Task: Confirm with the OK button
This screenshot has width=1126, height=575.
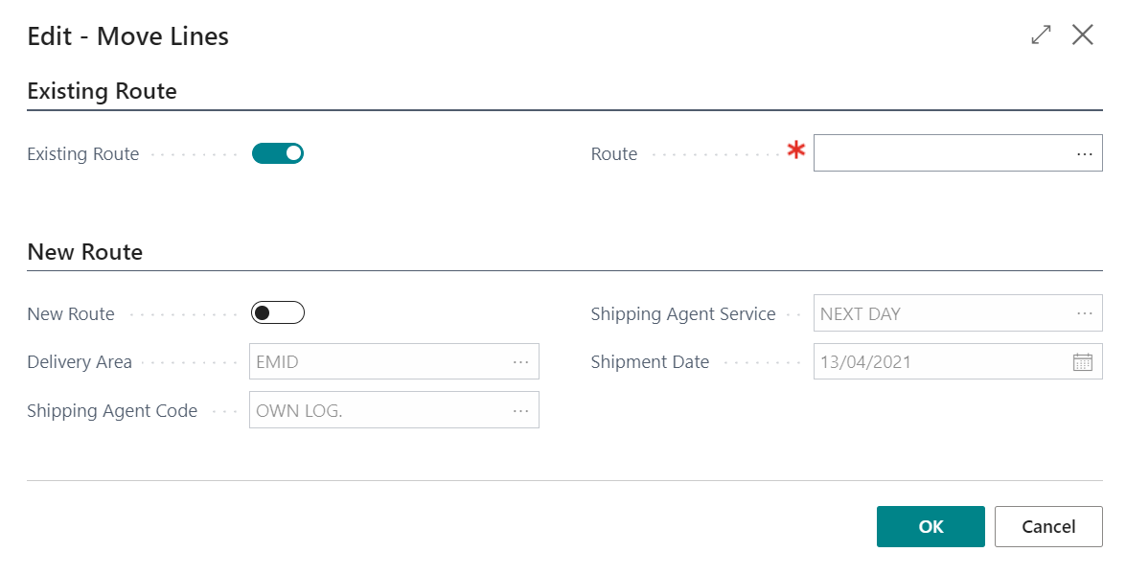Action: 931,526
